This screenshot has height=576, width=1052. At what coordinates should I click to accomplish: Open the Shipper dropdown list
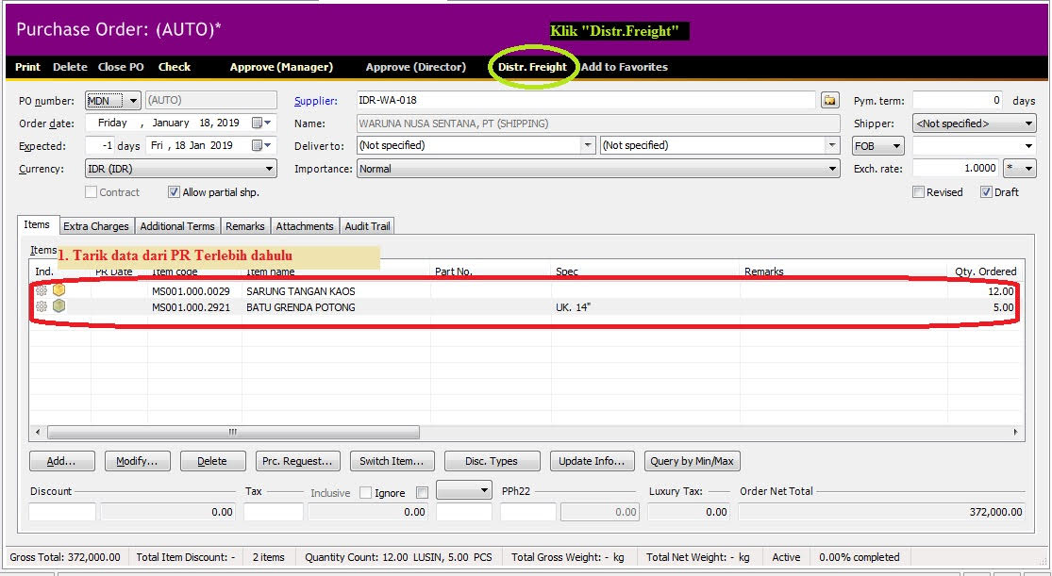[x=1028, y=123]
